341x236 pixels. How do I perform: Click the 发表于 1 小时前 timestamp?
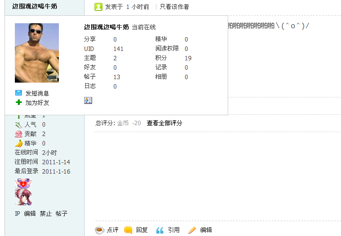tap(127, 7)
